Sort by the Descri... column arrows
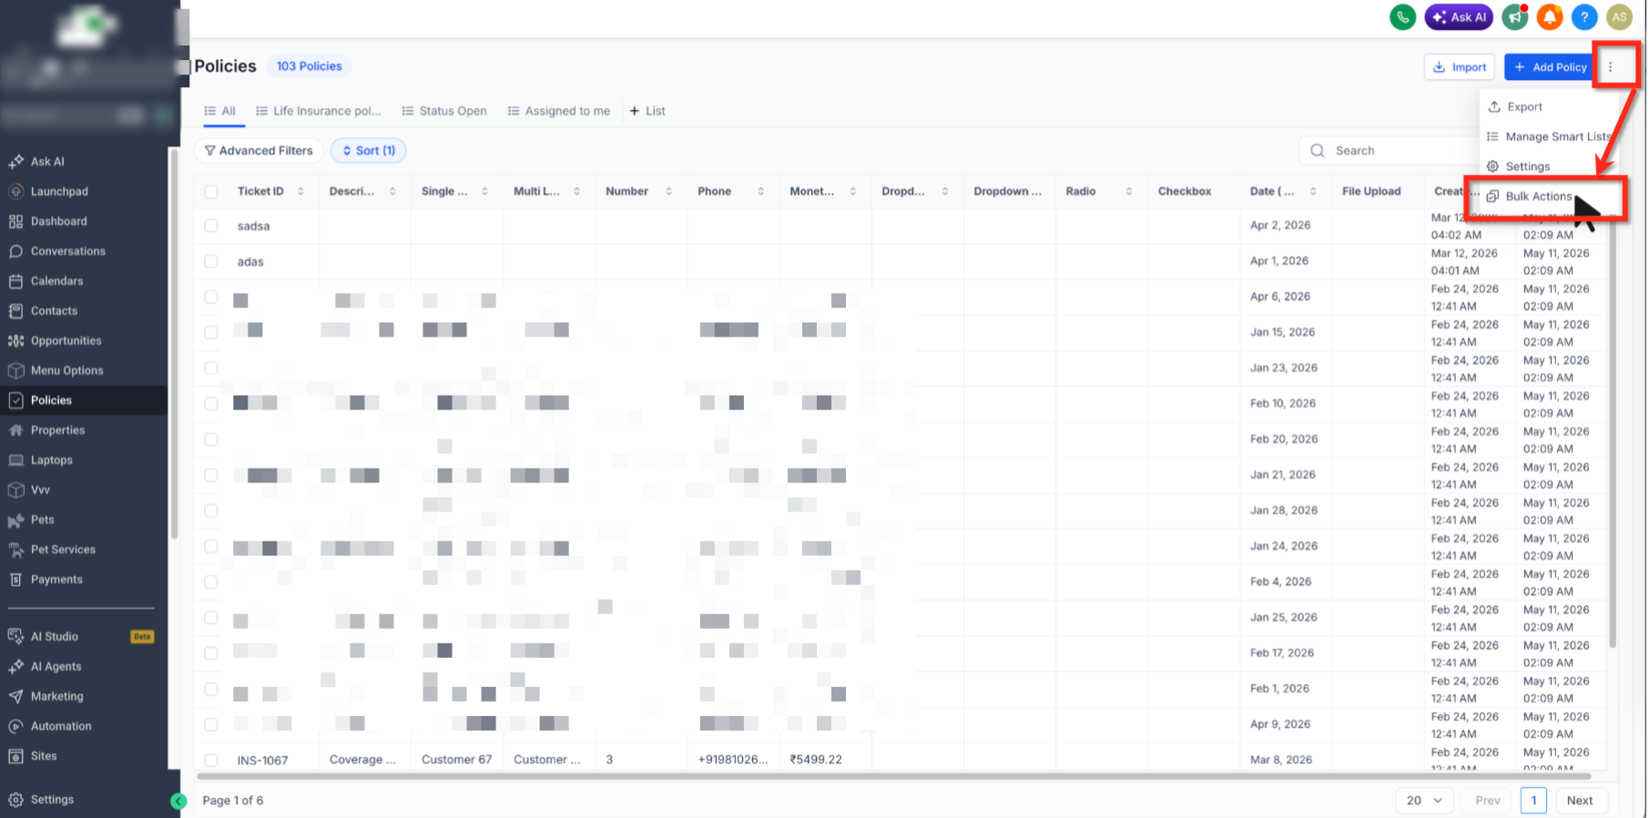 coord(392,191)
